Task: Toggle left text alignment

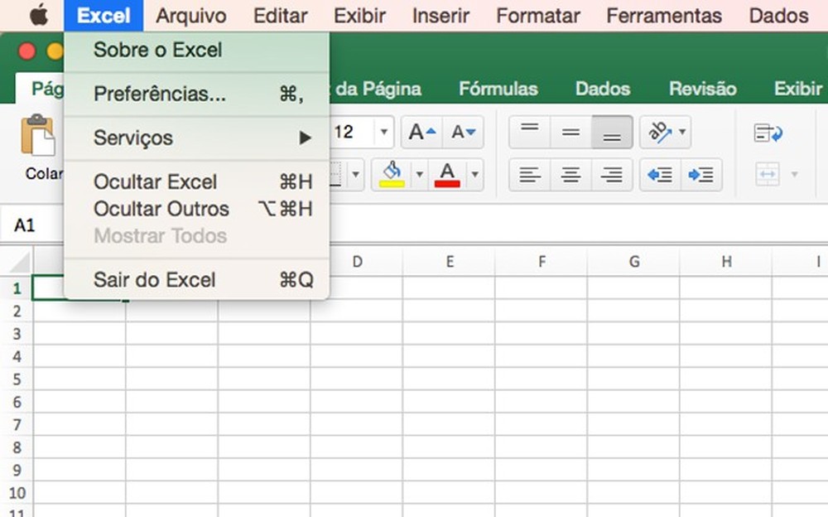Action: point(530,175)
